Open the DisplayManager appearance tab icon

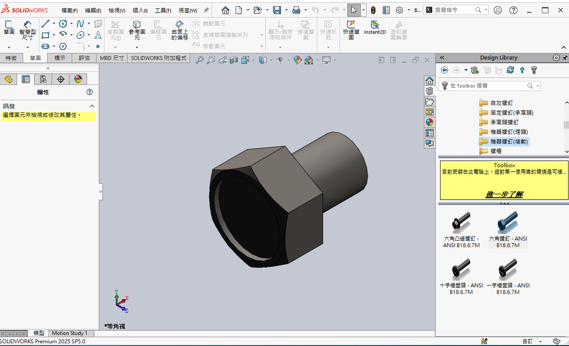click(x=78, y=79)
